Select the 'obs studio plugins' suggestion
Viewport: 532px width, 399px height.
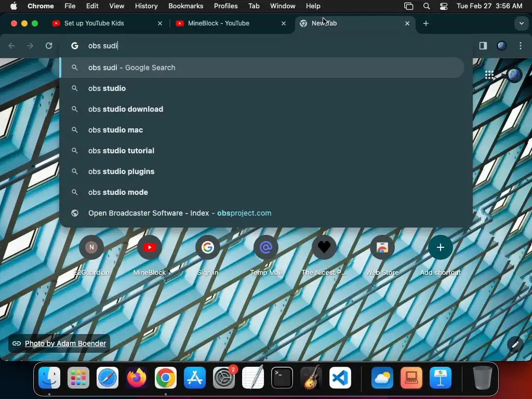point(262,171)
